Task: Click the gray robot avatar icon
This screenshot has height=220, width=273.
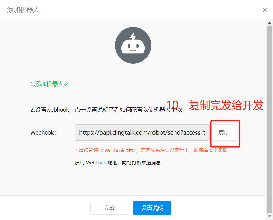Action: coord(133,45)
